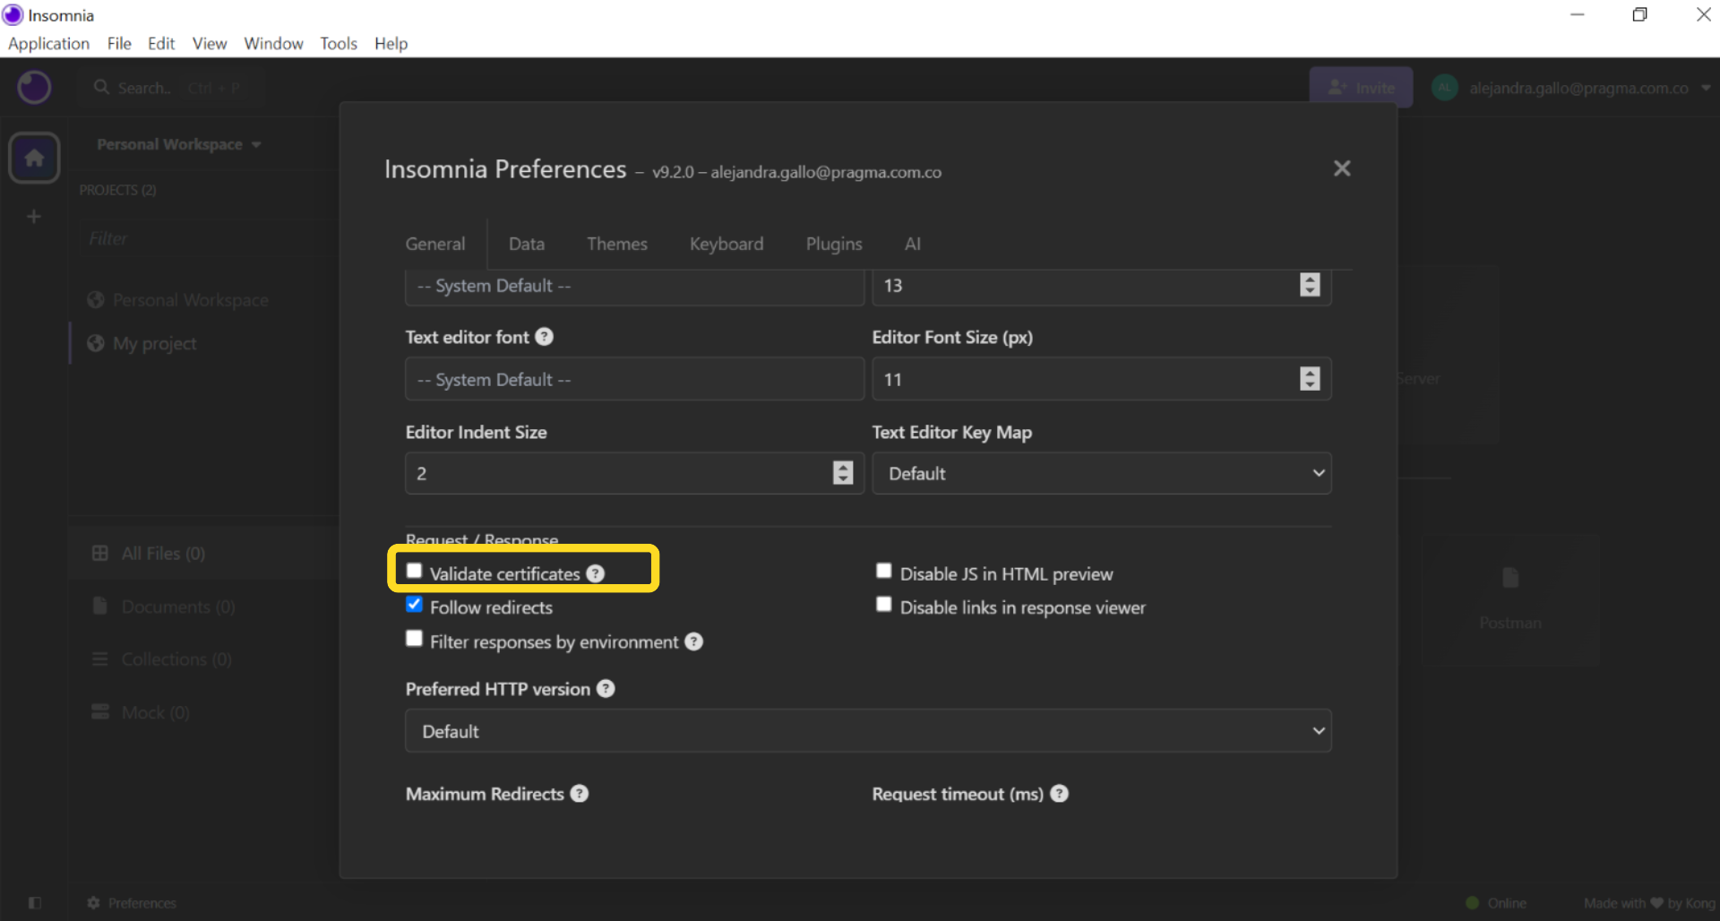Expand the Personal Workspace organization dropdown
Image resolution: width=1720 pixels, height=921 pixels.
point(179,144)
